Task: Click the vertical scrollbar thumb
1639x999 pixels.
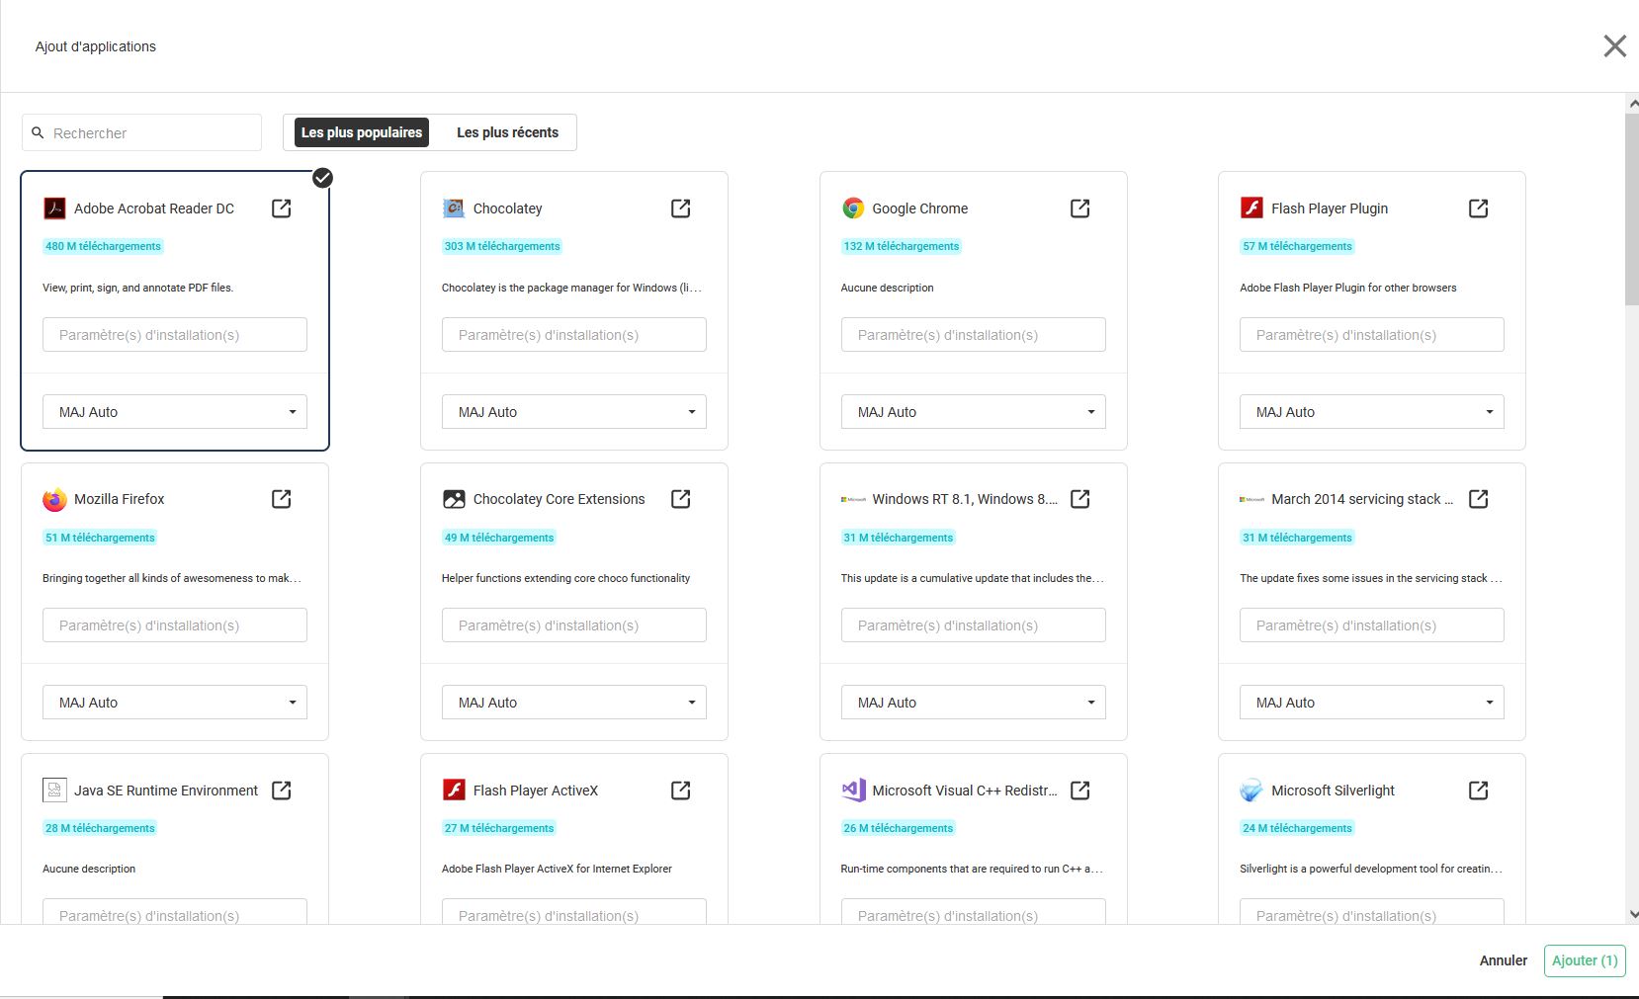Action: tap(1631, 208)
